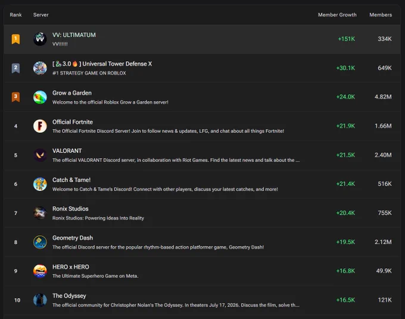Viewport: 405px width, 319px height.
Task: Click the +20.4K growth value
Action: tap(345, 213)
